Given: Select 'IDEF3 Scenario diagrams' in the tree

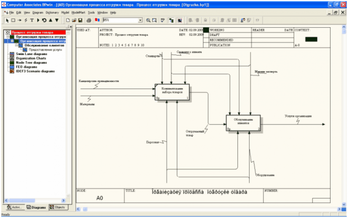Looking at the screenshot, I should (35, 71).
